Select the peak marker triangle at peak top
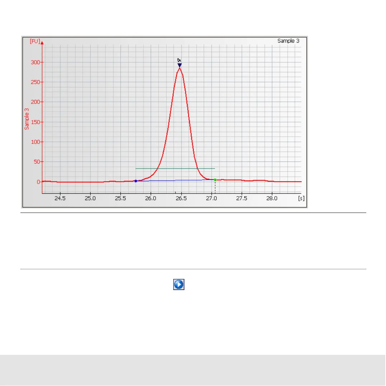The image size is (386, 386). (x=180, y=65)
